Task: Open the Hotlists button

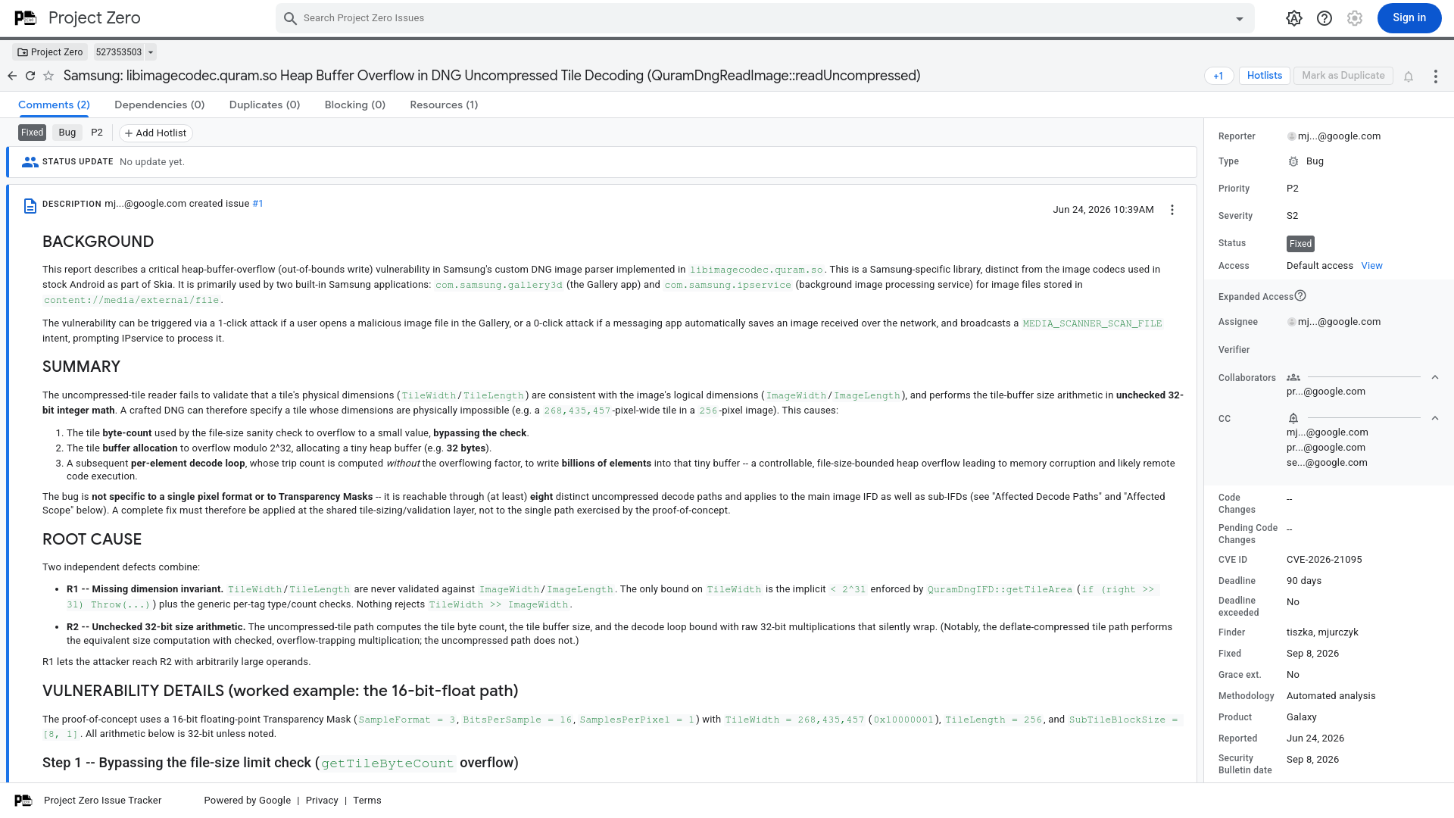Action: click(x=1265, y=76)
